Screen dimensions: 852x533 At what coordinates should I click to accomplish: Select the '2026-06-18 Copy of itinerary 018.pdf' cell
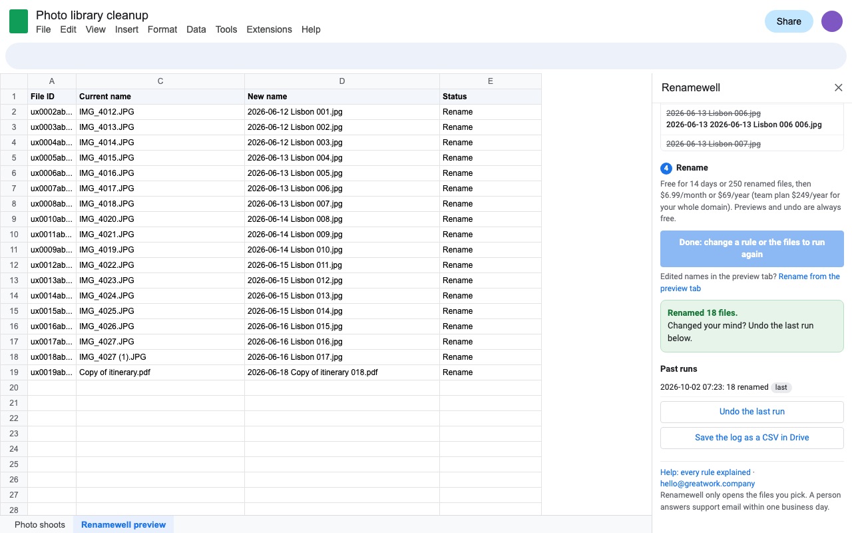(342, 372)
